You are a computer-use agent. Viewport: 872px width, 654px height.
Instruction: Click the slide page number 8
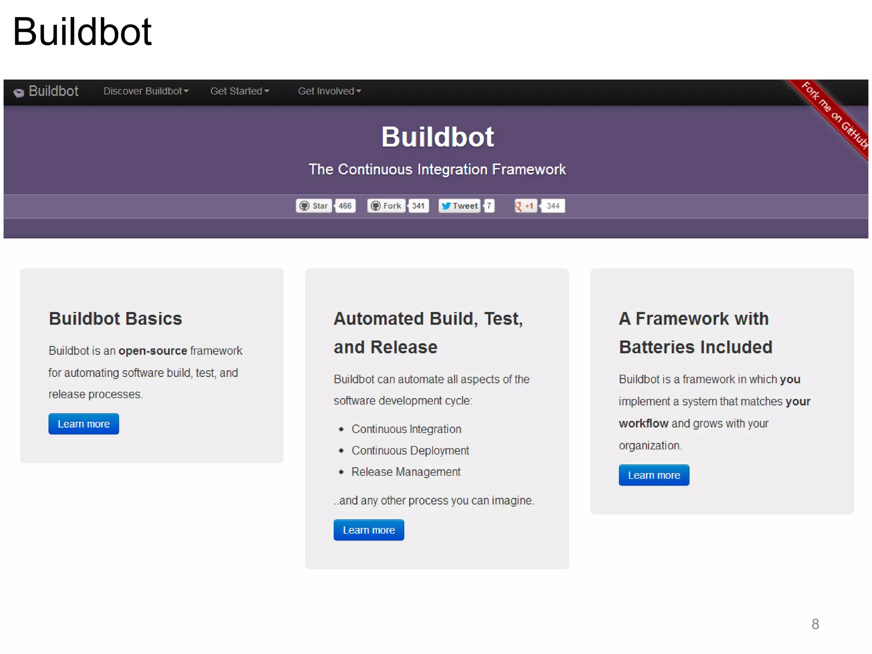pyautogui.click(x=815, y=624)
